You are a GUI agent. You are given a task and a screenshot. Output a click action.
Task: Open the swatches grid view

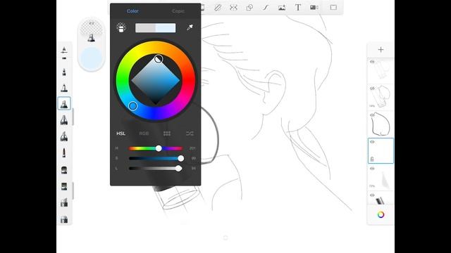click(x=167, y=134)
